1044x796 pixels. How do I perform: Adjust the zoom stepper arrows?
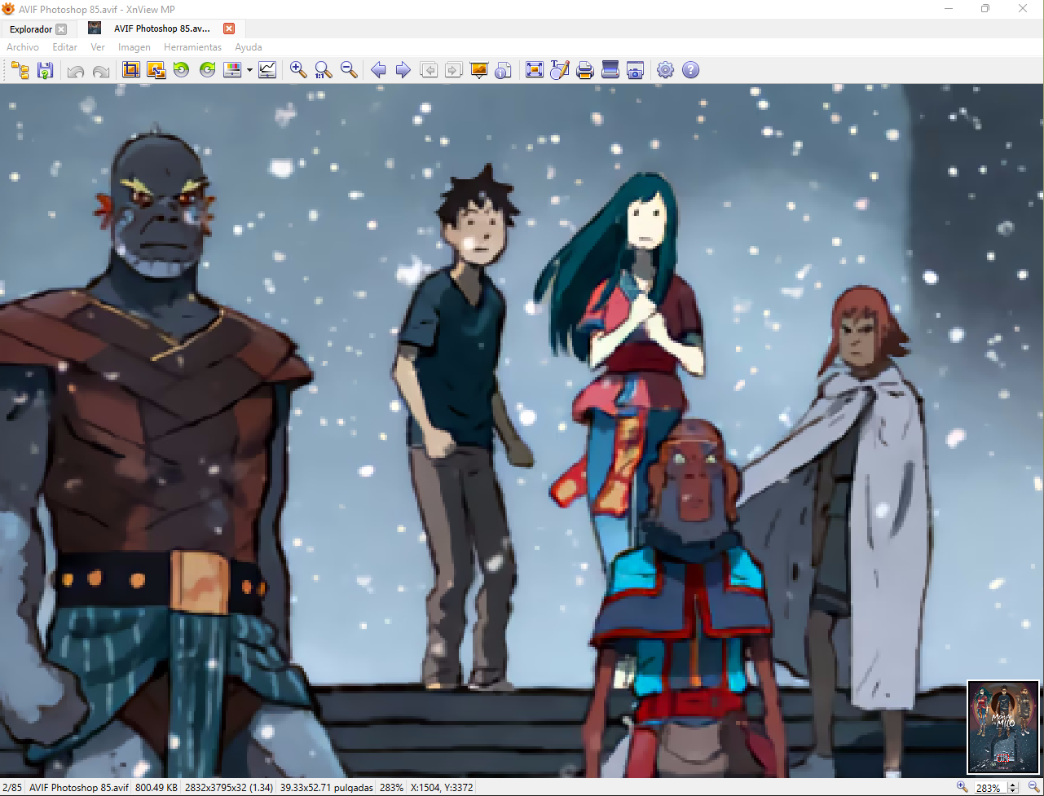click(1013, 788)
